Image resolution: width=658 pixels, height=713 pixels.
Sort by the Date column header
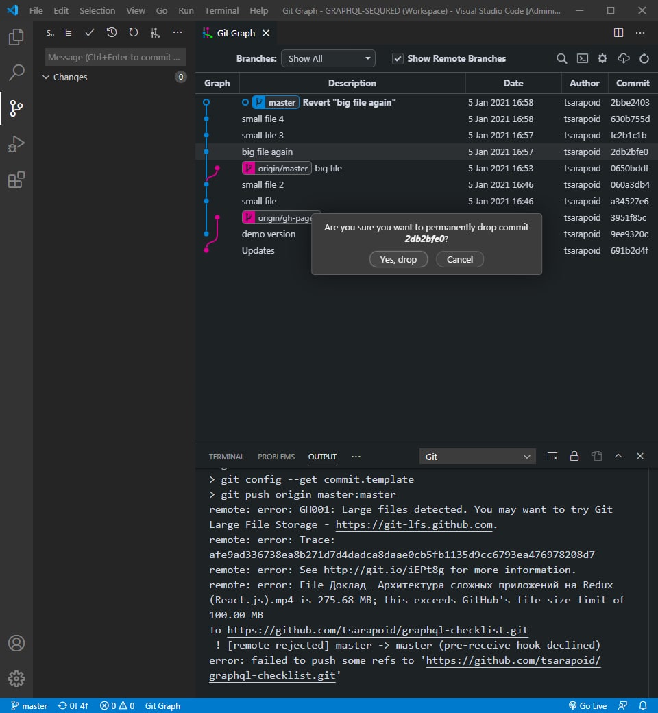pyautogui.click(x=513, y=83)
